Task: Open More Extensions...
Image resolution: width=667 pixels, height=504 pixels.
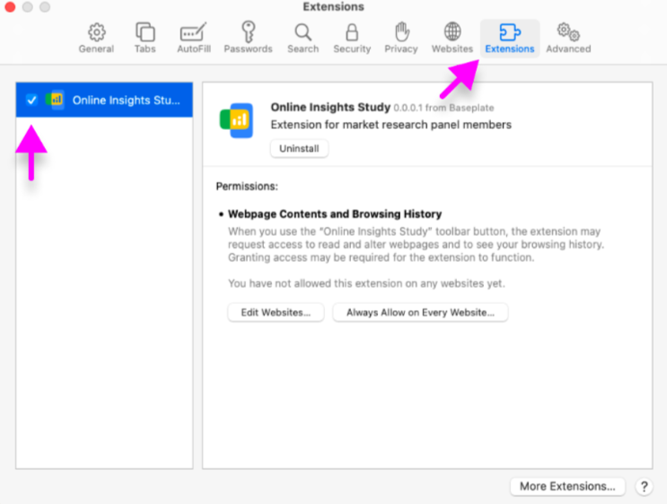Action: click(x=567, y=486)
